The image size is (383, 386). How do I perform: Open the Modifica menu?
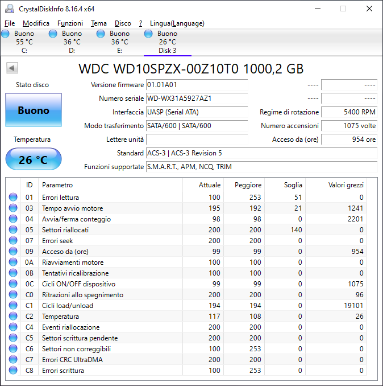pos(36,23)
